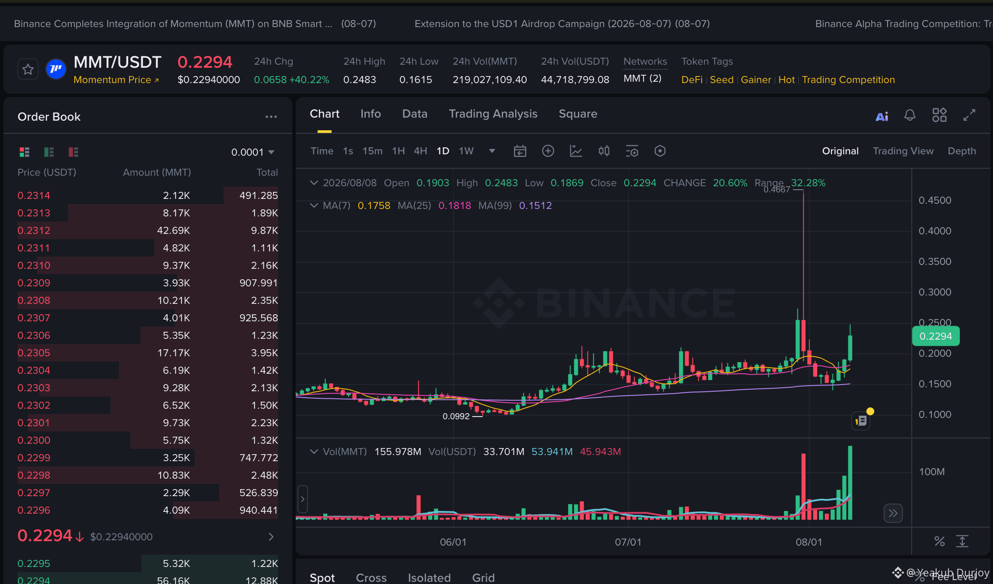Open the Trading Competition tag

tap(848, 80)
